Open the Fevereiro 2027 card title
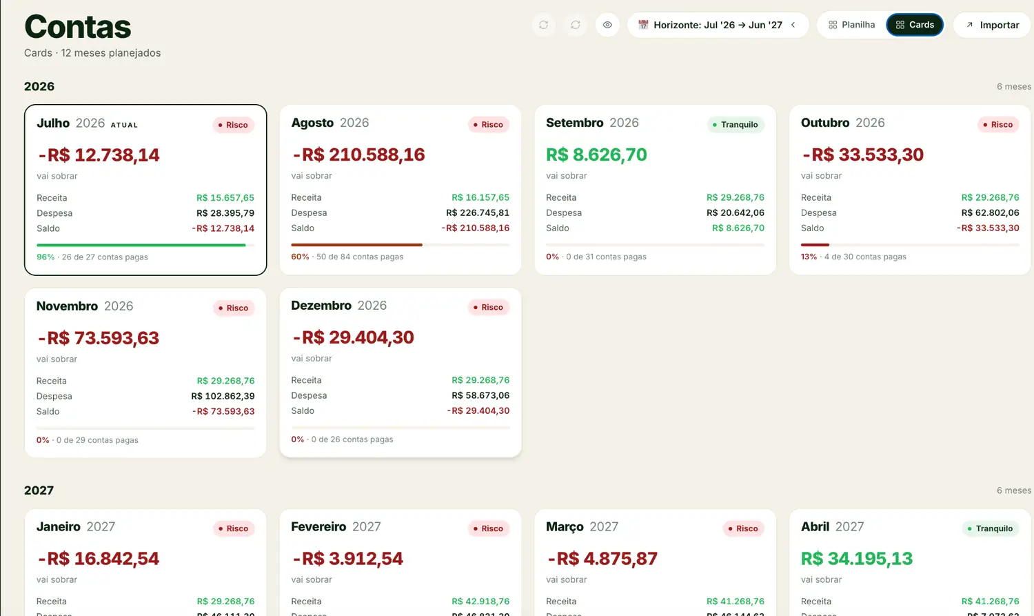1034x616 pixels. (336, 527)
